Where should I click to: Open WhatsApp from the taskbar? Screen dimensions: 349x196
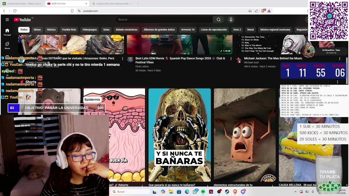click(x=195, y=192)
